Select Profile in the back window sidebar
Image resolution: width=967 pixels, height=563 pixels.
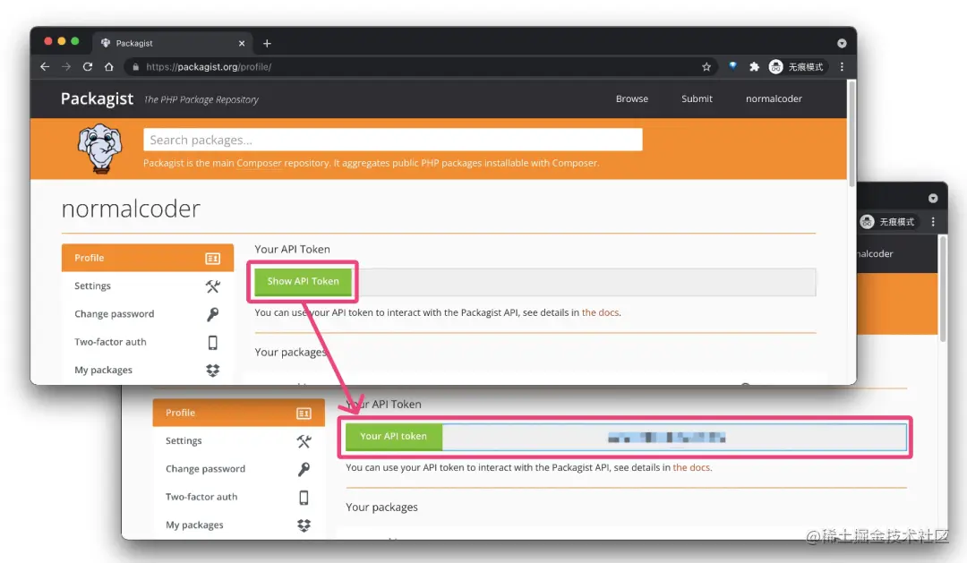click(239, 413)
